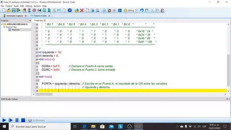Close the *main.ino editor tab

click(45, 21)
